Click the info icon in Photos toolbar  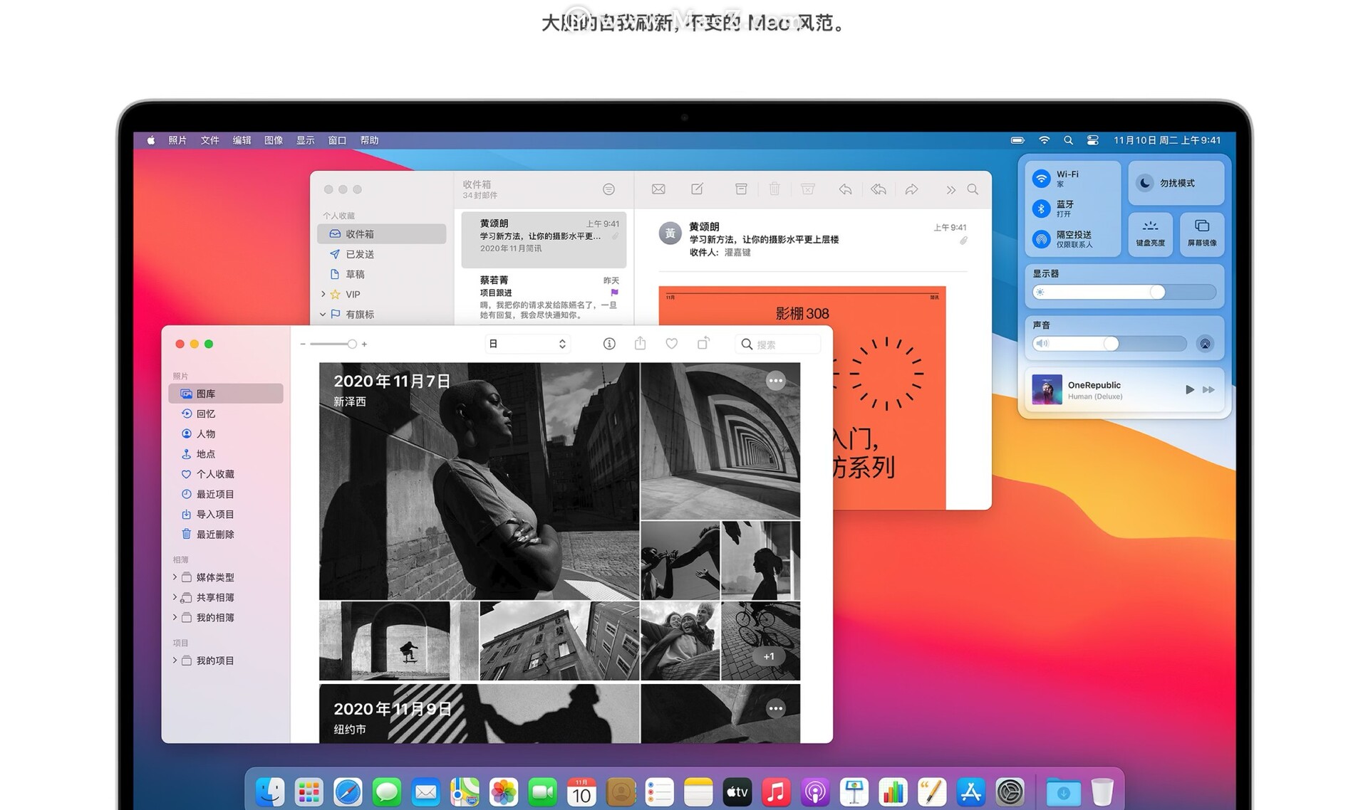609,344
